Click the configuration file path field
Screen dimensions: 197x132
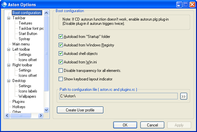coord(118,96)
